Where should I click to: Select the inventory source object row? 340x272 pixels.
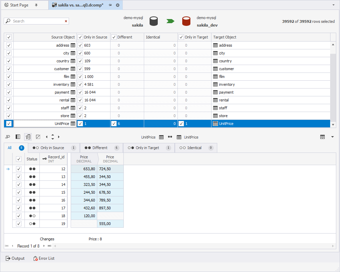pyautogui.click(x=45, y=84)
